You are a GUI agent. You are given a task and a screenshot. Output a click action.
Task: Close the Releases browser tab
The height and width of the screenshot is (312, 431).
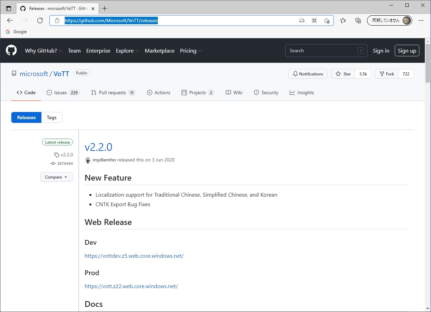click(94, 9)
